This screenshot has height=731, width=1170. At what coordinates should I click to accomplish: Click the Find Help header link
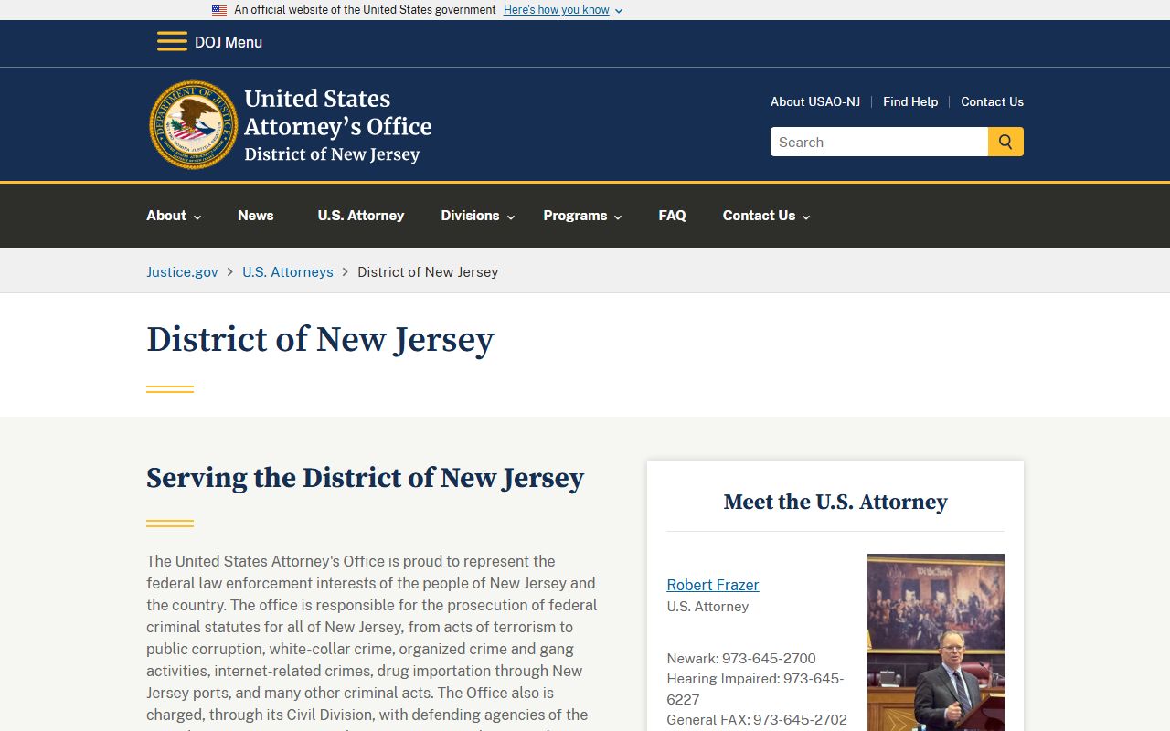click(x=910, y=101)
